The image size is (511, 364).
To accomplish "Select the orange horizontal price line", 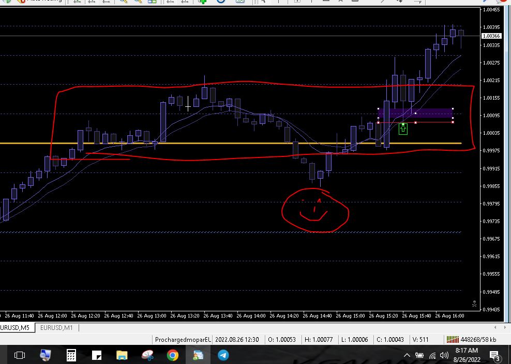I will point(231,143).
